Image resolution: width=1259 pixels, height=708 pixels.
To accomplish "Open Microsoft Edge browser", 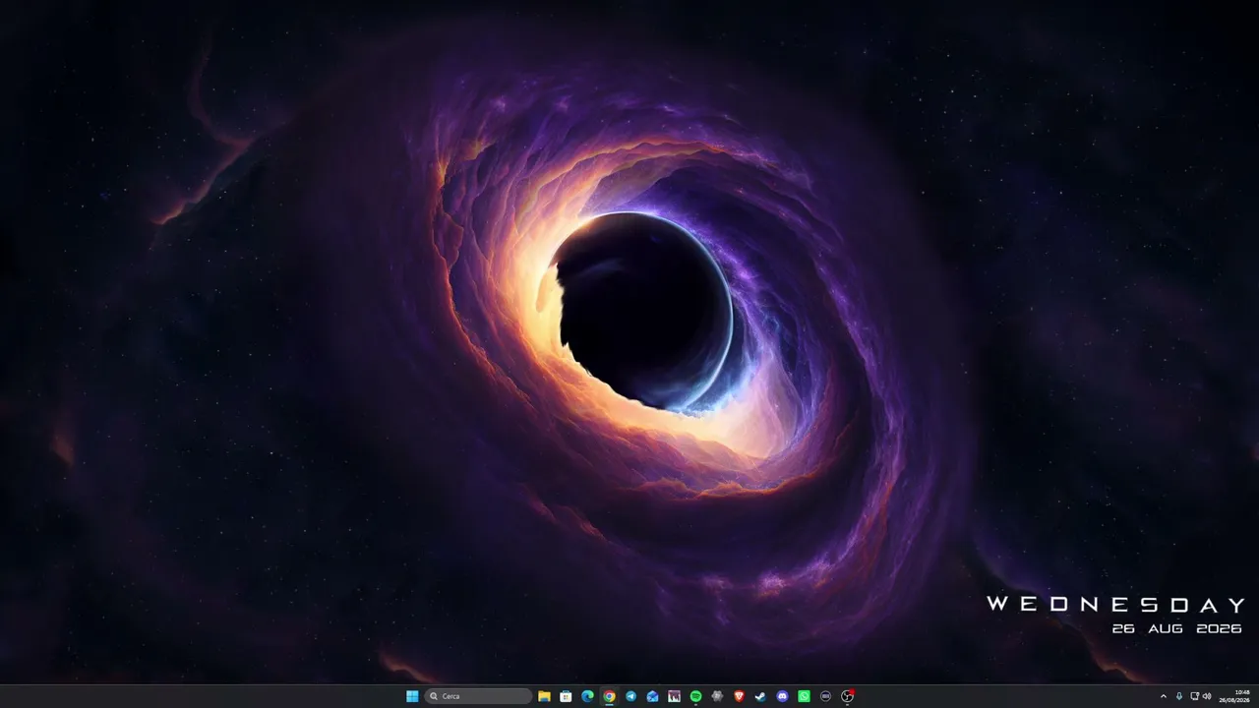I will 587,696.
